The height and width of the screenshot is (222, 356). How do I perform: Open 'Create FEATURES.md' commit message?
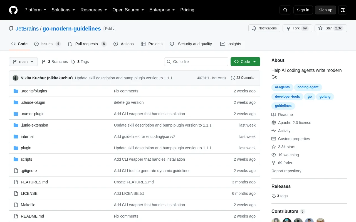(134, 182)
